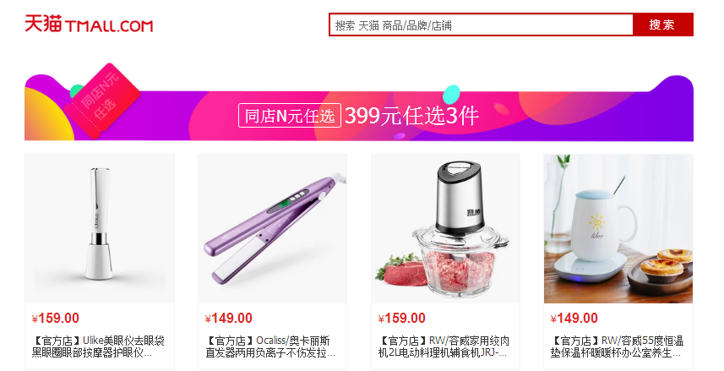Screen dimensions: 724x371
Task: Click the search input field
Action: point(481,25)
